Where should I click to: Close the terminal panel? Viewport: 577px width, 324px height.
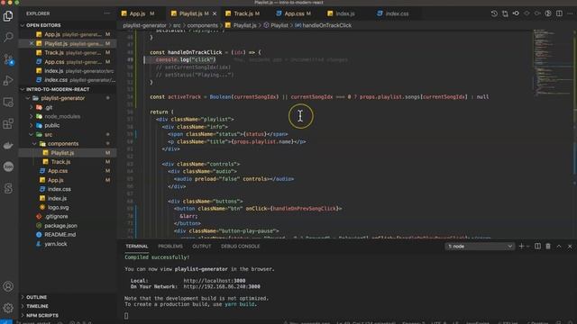tap(570, 246)
